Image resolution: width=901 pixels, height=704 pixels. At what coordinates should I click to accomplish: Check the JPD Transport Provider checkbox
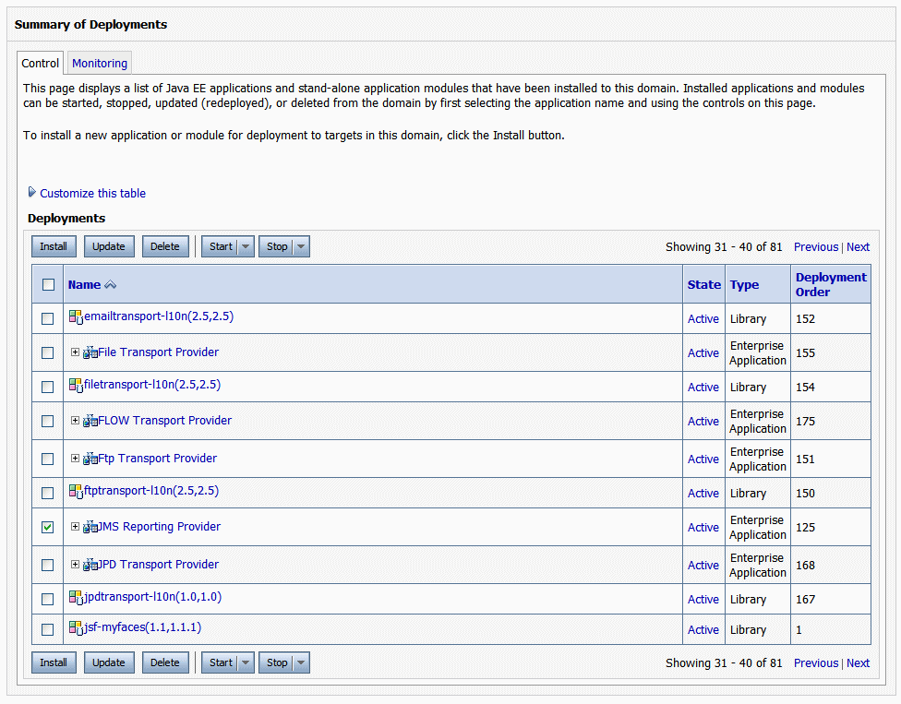click(48, 565)
